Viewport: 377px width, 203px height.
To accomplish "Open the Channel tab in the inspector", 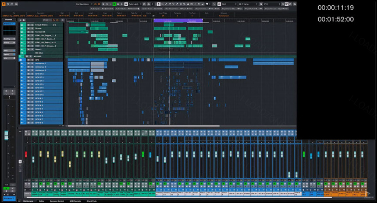I will pyautogui.click(x=9, y=20).
